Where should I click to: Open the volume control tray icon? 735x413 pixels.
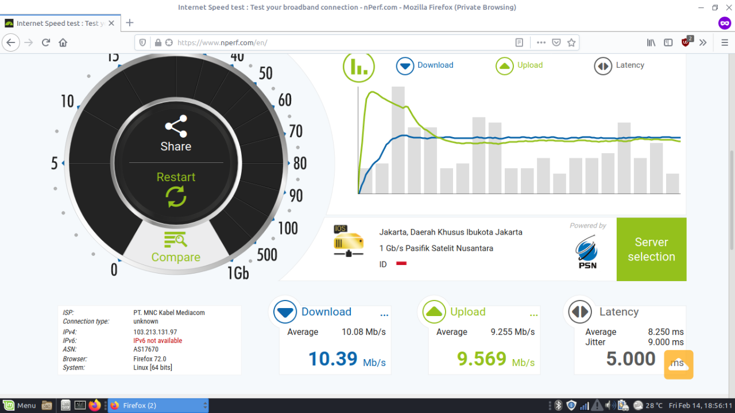click(x=610, y=406)
